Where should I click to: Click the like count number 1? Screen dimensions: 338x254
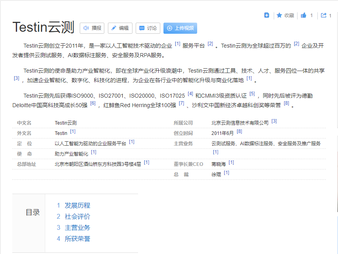click(x=311, y=15)
